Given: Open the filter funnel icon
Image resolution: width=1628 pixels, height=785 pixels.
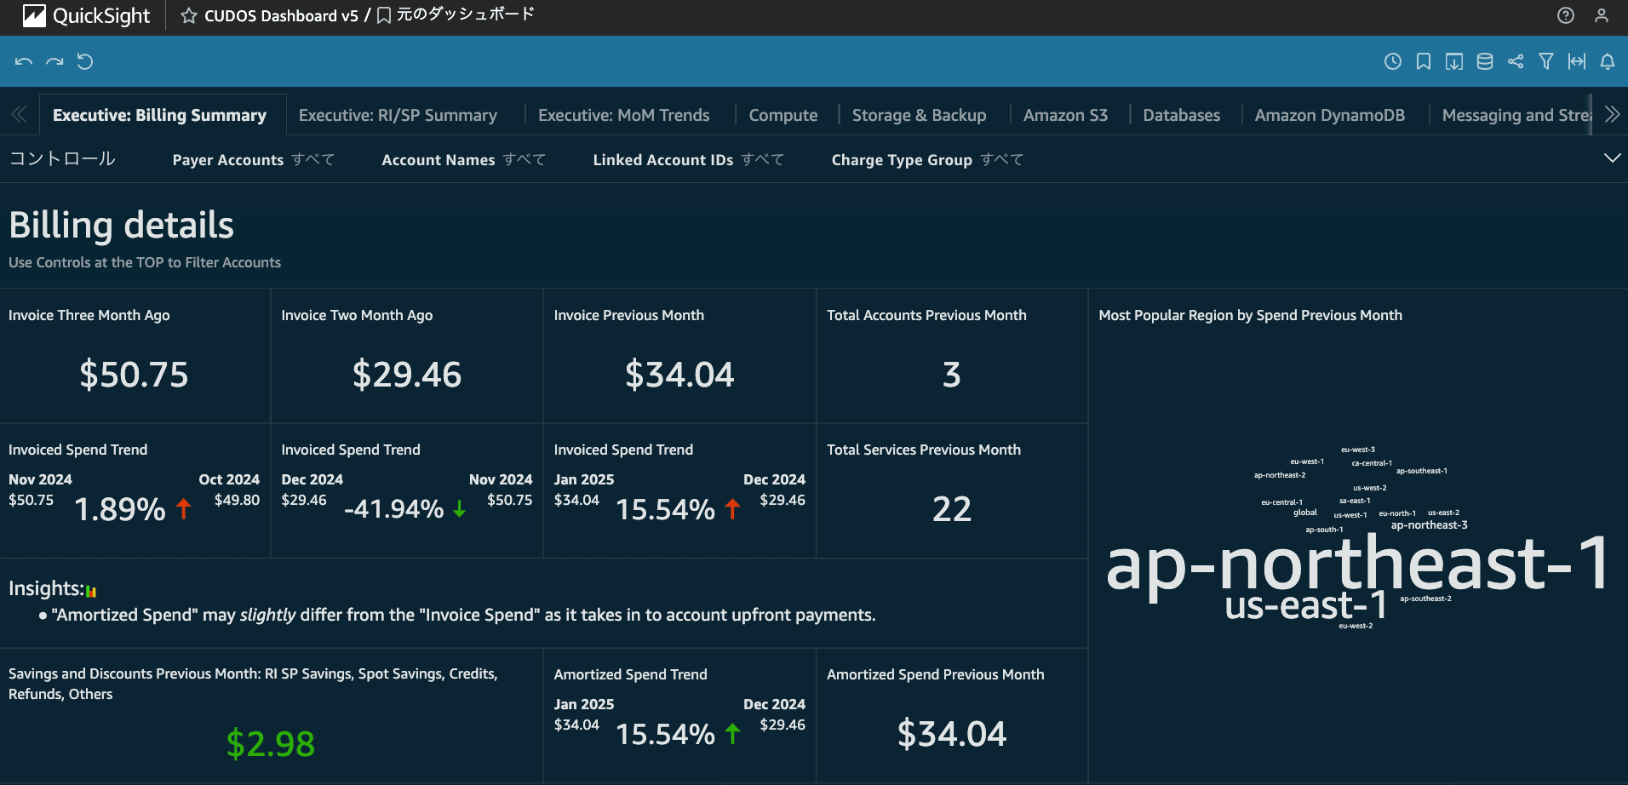Looking at the screenshot, I should coord(1546,61).
